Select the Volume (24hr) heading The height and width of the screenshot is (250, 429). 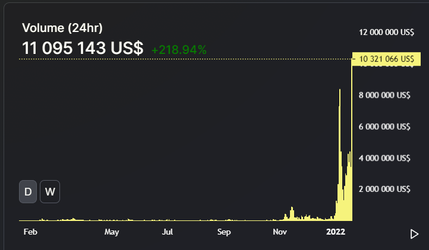pos(62,28)
